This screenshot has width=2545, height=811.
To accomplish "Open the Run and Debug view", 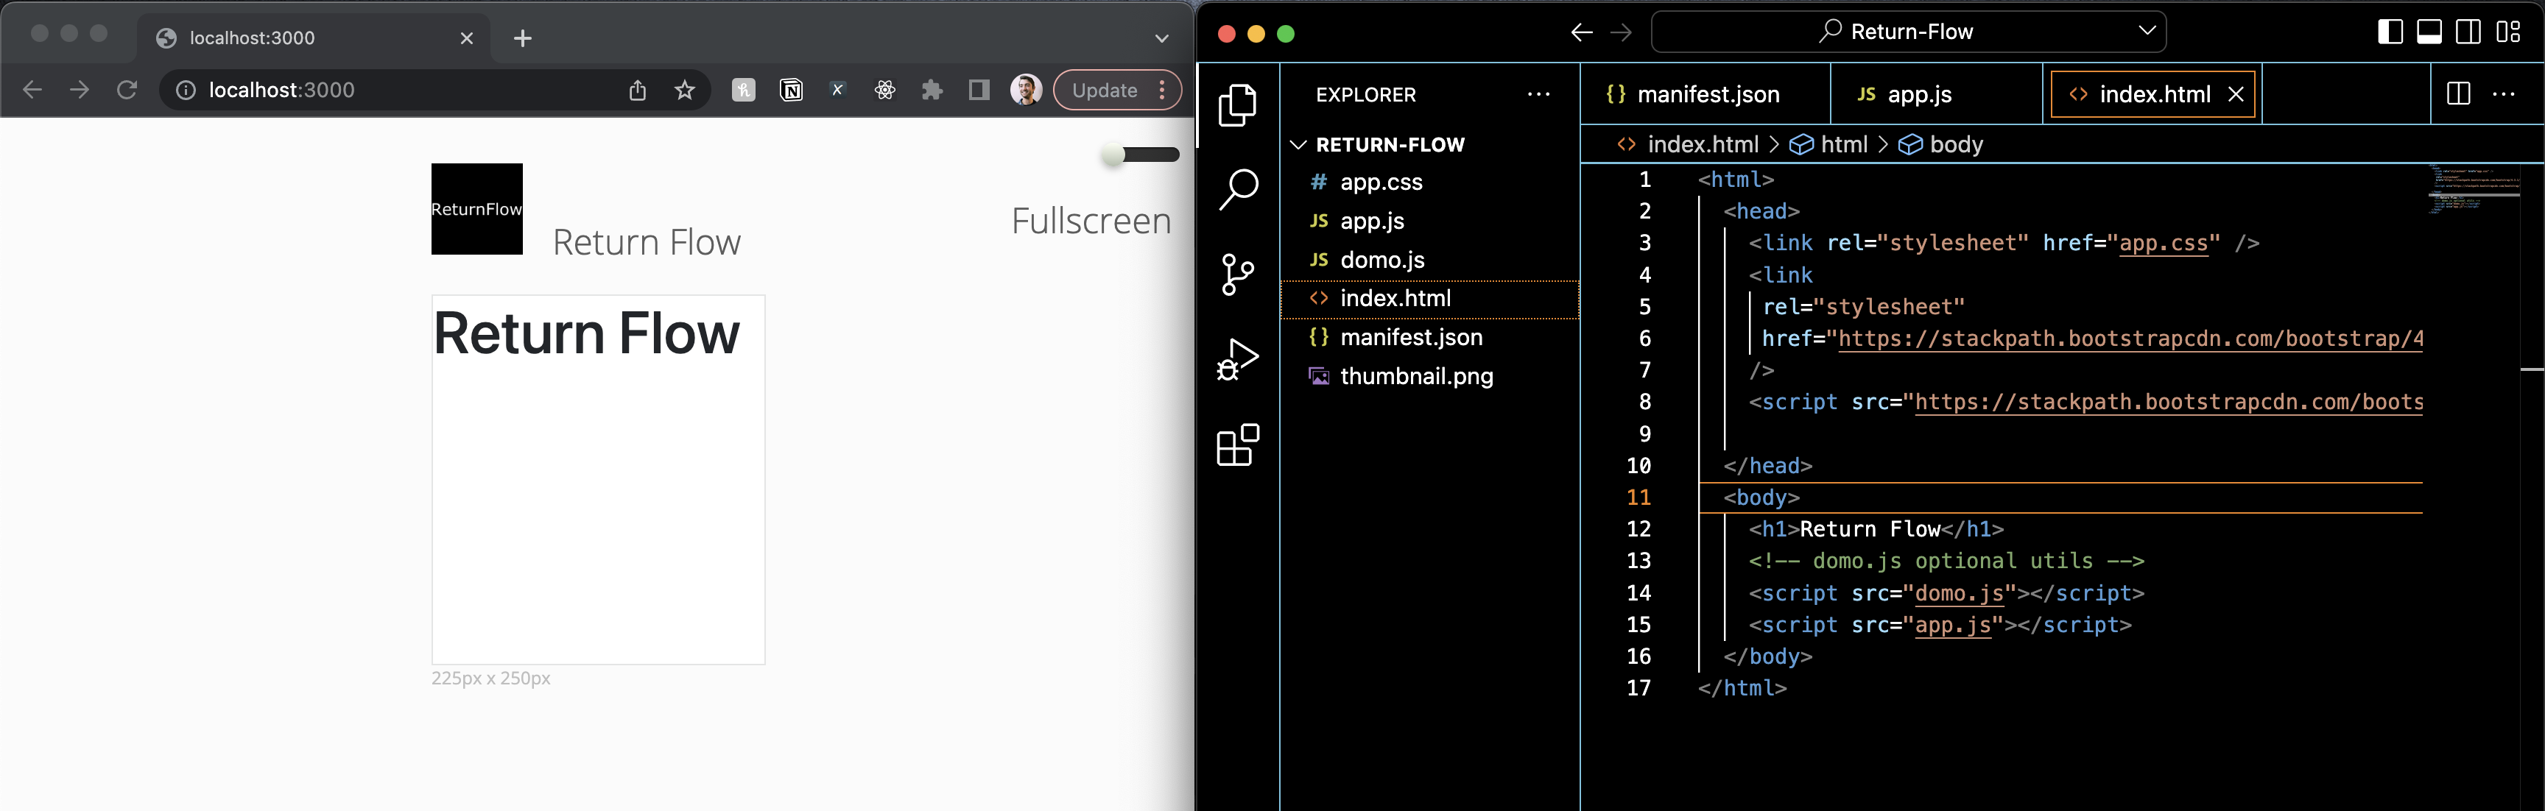I will pos(1237,360).
